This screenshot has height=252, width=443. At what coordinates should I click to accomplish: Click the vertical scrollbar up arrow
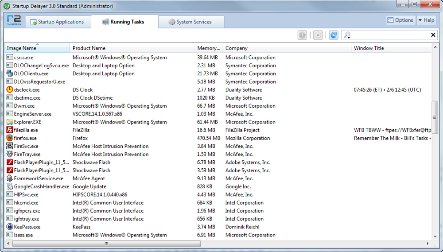(x=435, y=47)
